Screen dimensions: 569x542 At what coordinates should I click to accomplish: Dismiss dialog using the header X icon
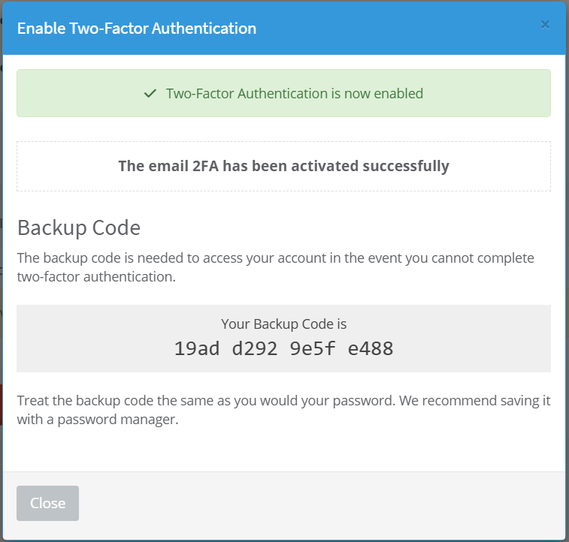click(545, 25)
